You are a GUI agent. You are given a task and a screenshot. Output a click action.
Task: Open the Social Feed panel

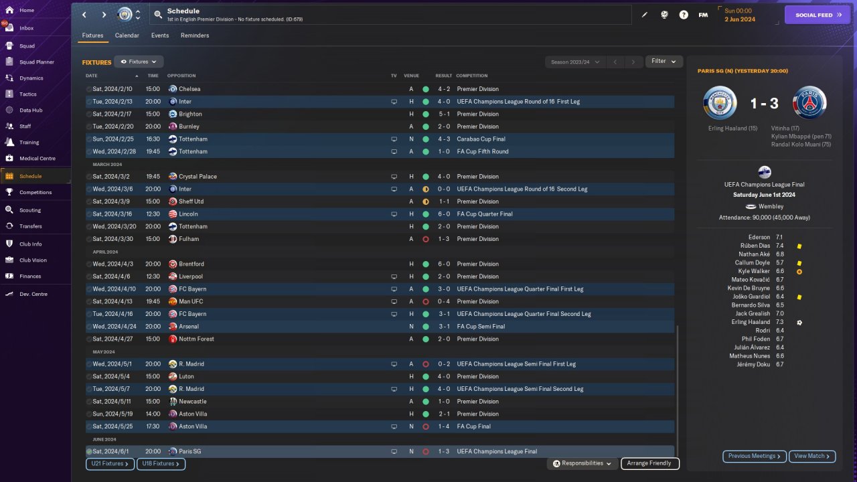(817, 15)
